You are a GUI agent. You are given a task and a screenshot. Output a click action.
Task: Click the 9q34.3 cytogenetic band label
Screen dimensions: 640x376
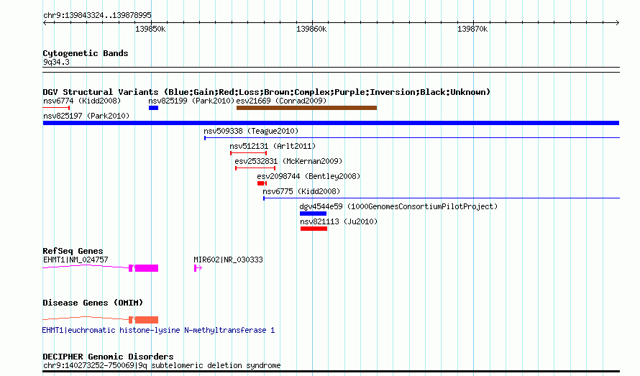[56, 62]
